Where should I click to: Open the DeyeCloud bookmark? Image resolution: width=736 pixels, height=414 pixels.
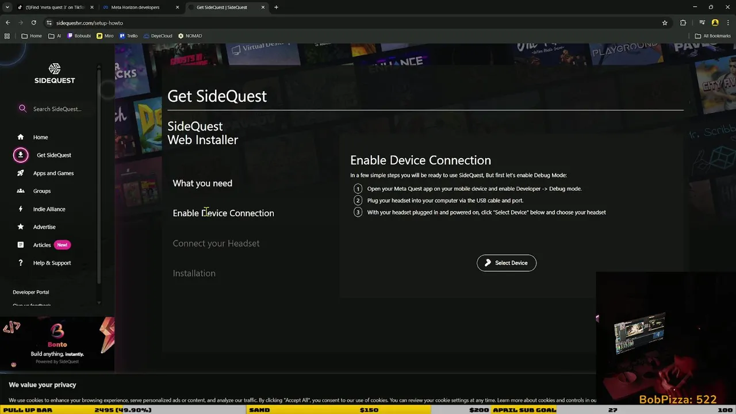click(158, 36)
